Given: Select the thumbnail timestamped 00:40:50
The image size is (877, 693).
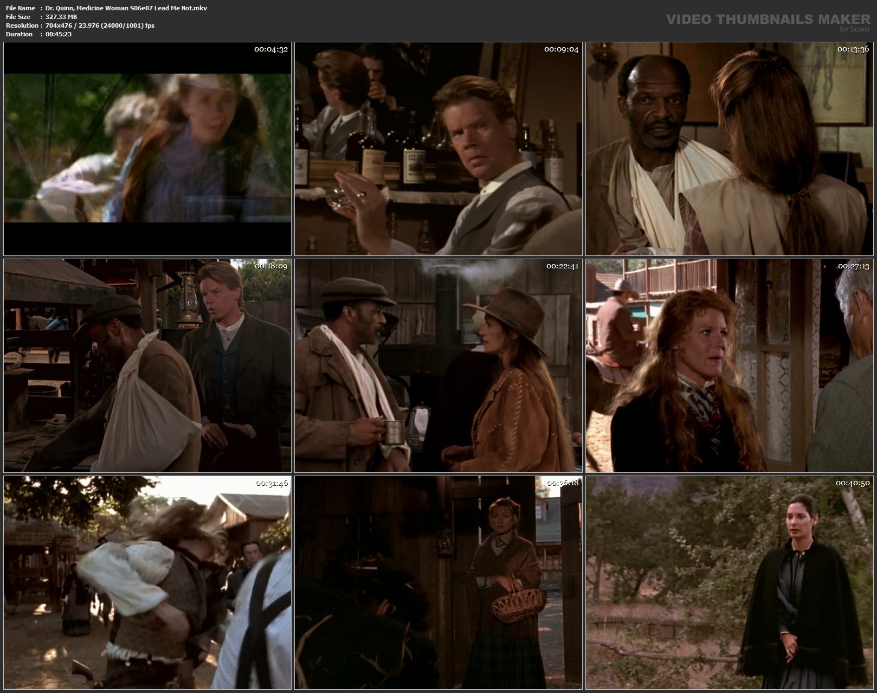Looking at the screenshot, I should 729,582.
